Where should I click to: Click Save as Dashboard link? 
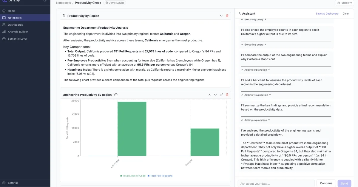(x=327, y=14)
